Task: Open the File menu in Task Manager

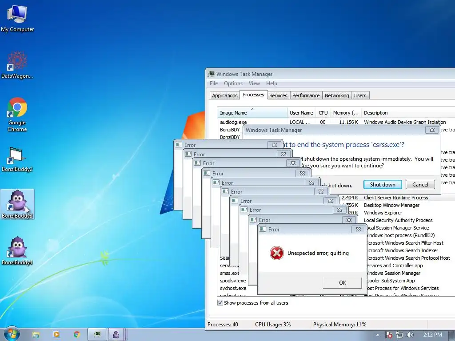Action: [214, 83]
